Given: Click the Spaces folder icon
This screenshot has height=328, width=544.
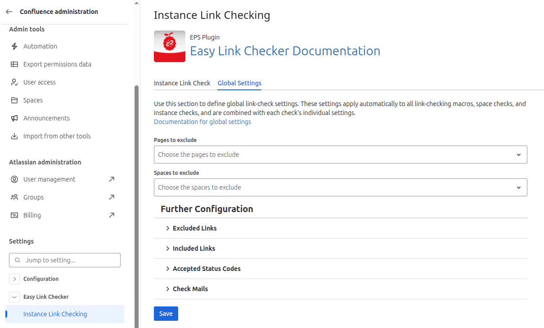Looking at the screenshot, I should click(x=14, y=100).
